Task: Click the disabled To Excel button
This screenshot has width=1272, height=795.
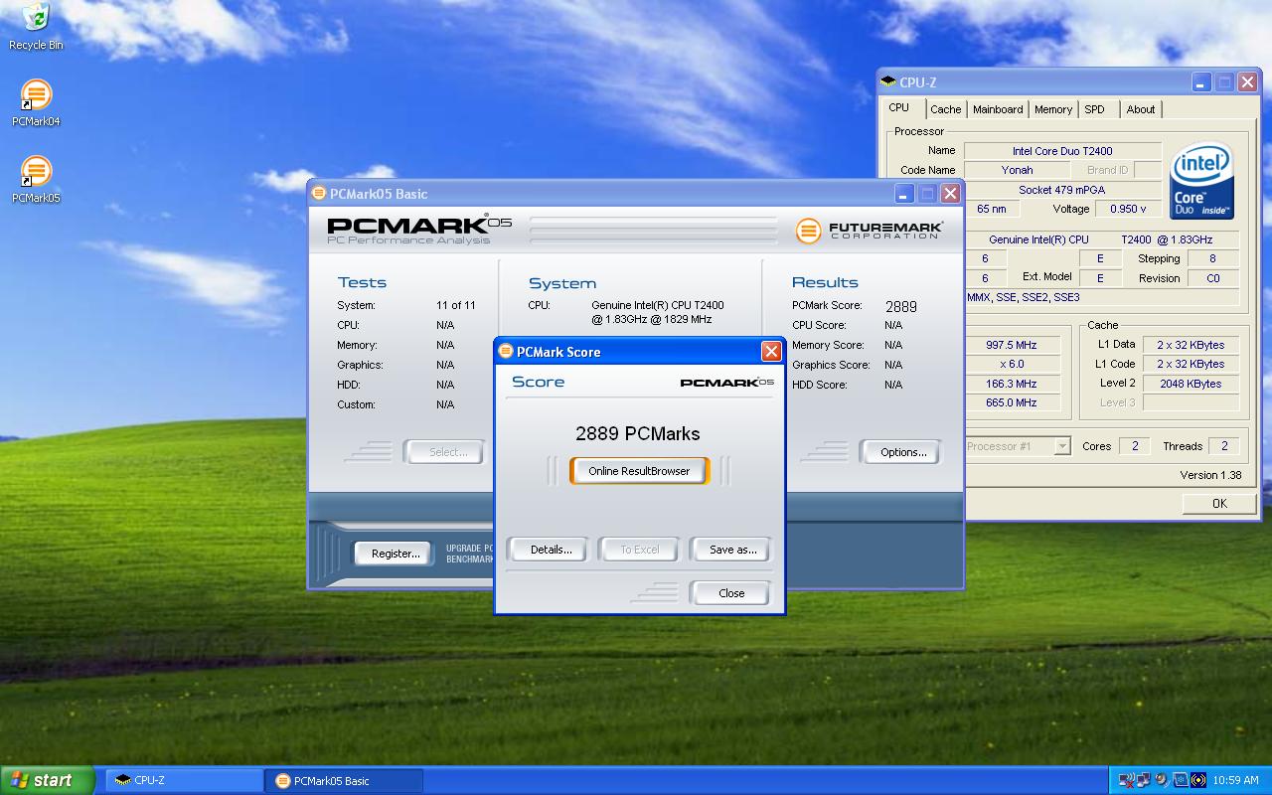Action: [639, 550]
